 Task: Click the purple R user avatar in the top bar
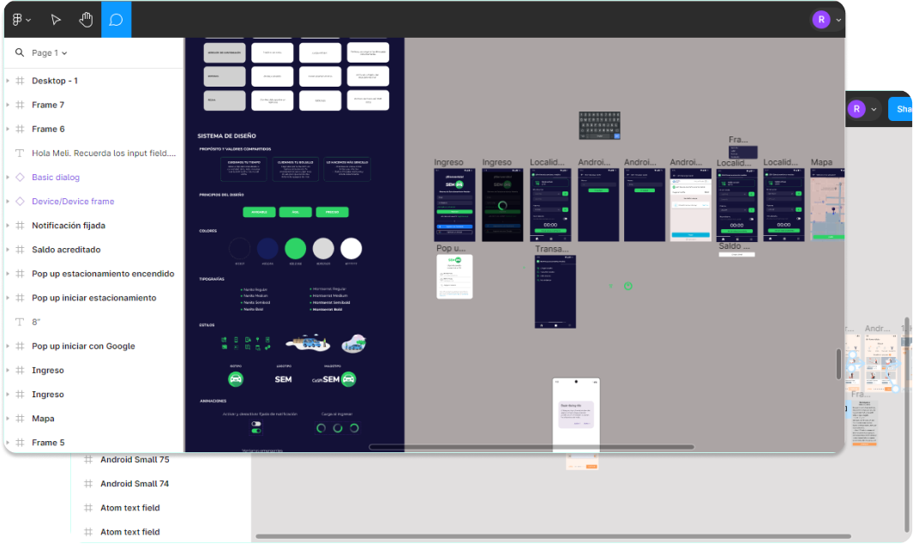click(x=821, y=20)
